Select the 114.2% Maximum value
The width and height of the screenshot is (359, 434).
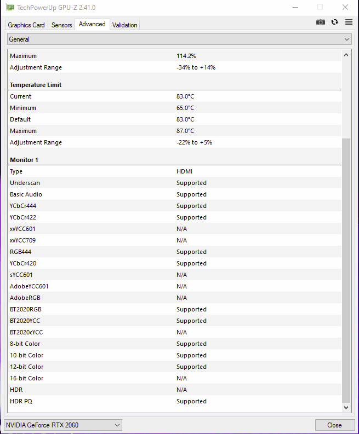(186, 56)
